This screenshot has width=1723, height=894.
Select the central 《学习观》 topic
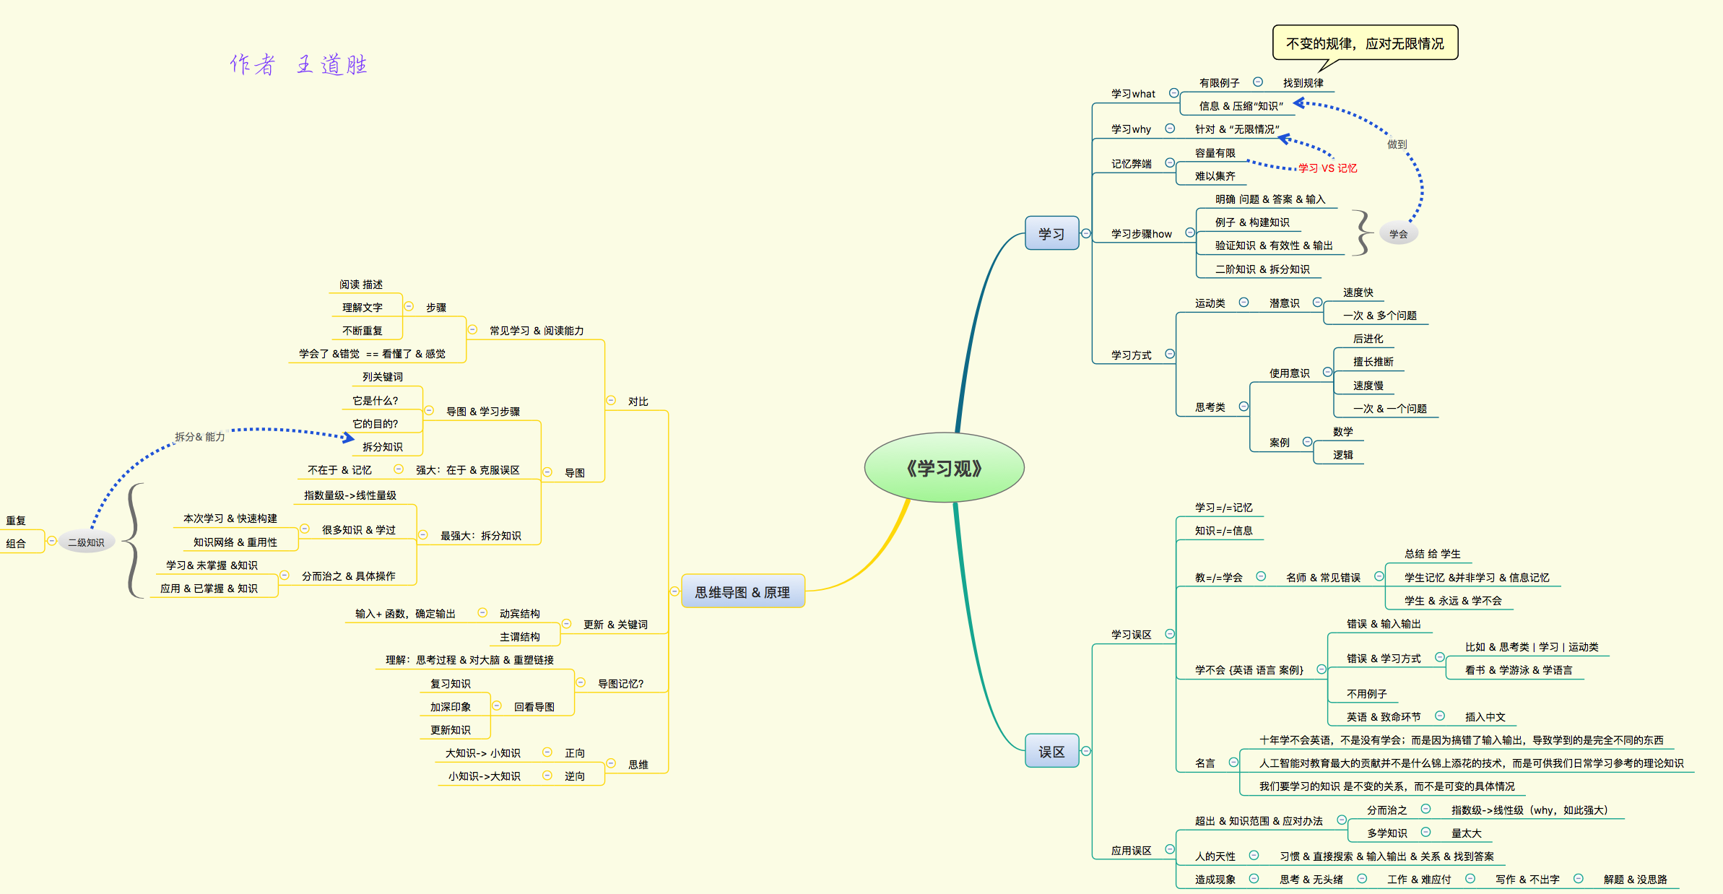click(944, 468)
